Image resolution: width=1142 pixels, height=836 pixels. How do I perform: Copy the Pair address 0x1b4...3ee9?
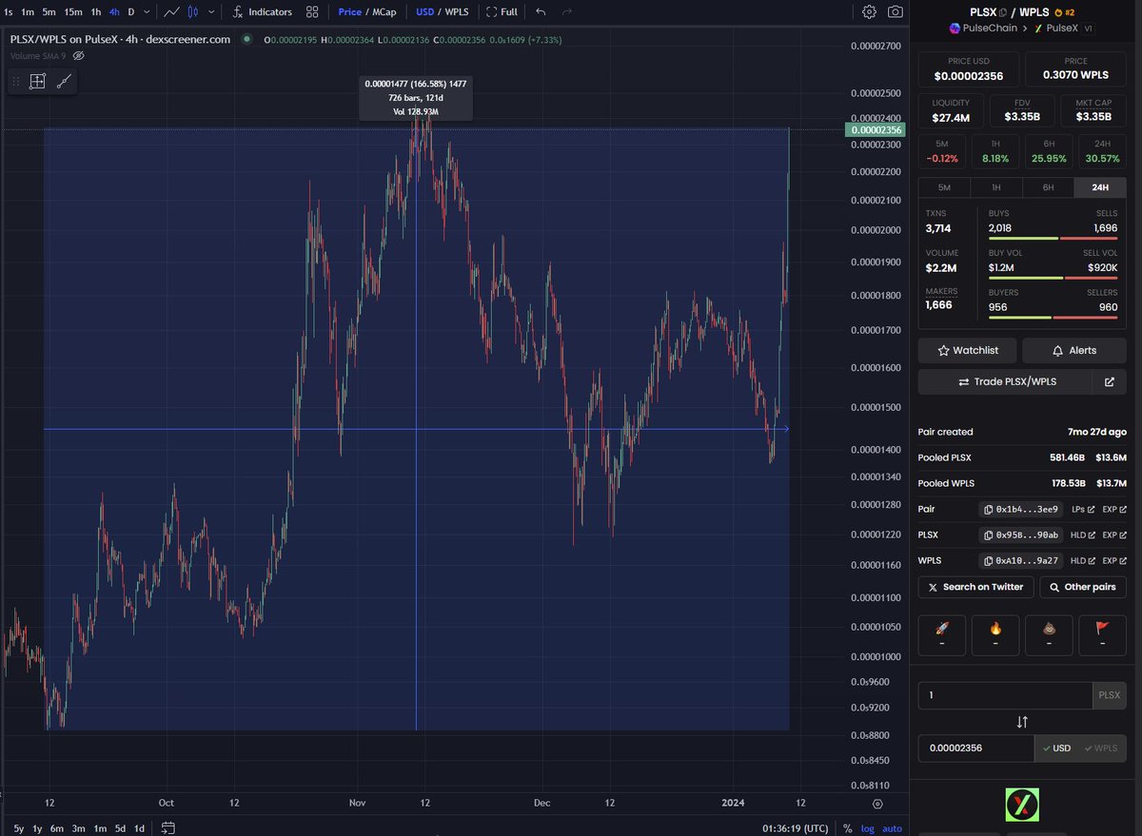point(1019,510)
